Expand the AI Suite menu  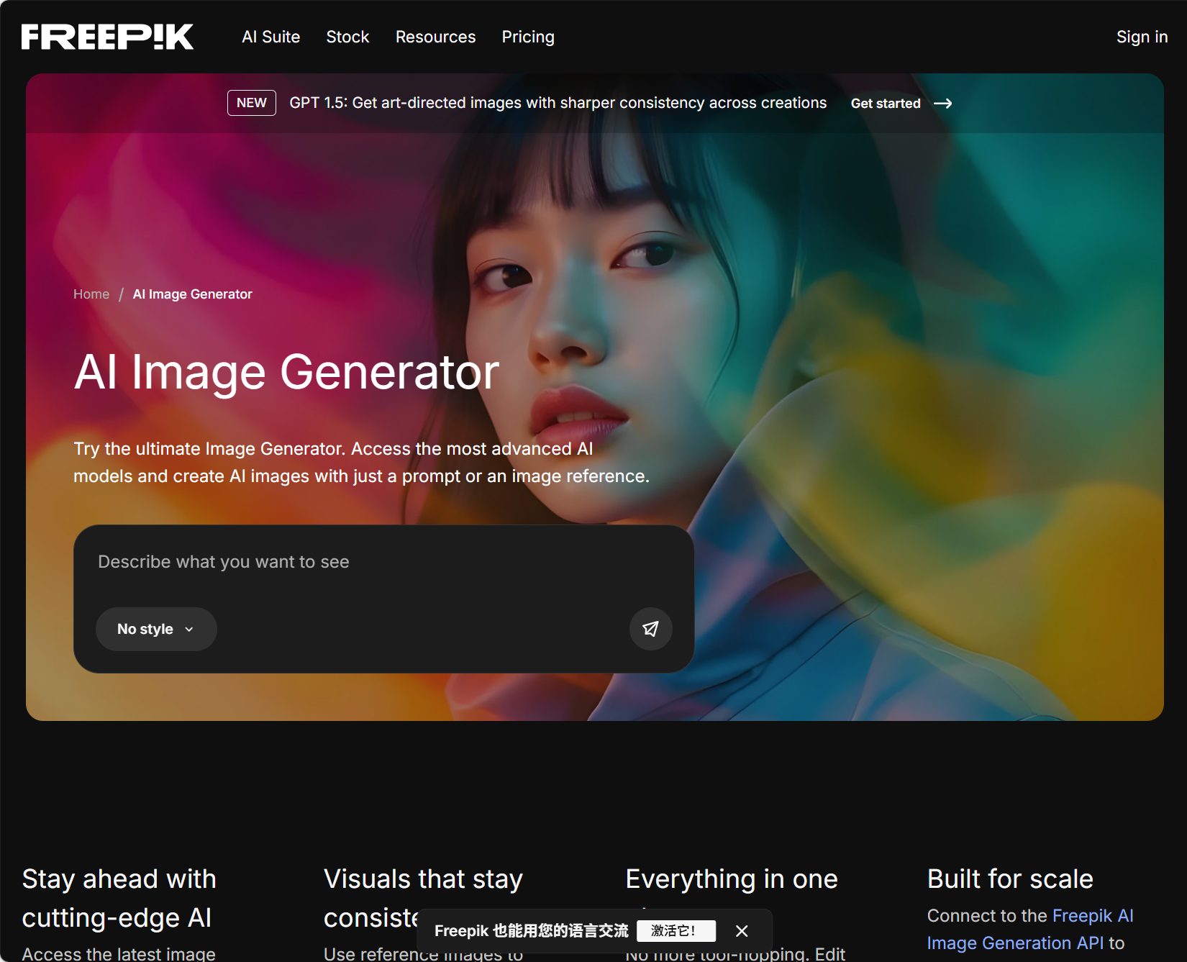click(x=271, y=37)
